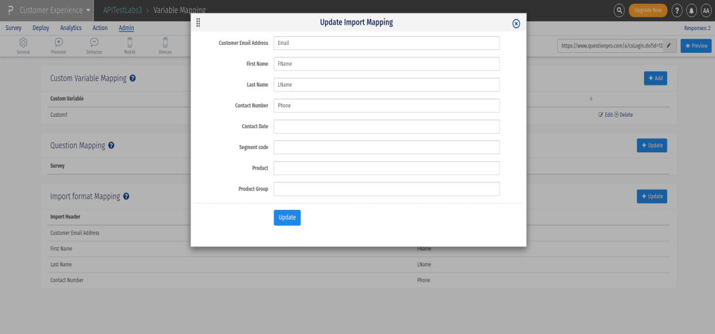Click the dialog drag handle icon

[x=198, y=22]
